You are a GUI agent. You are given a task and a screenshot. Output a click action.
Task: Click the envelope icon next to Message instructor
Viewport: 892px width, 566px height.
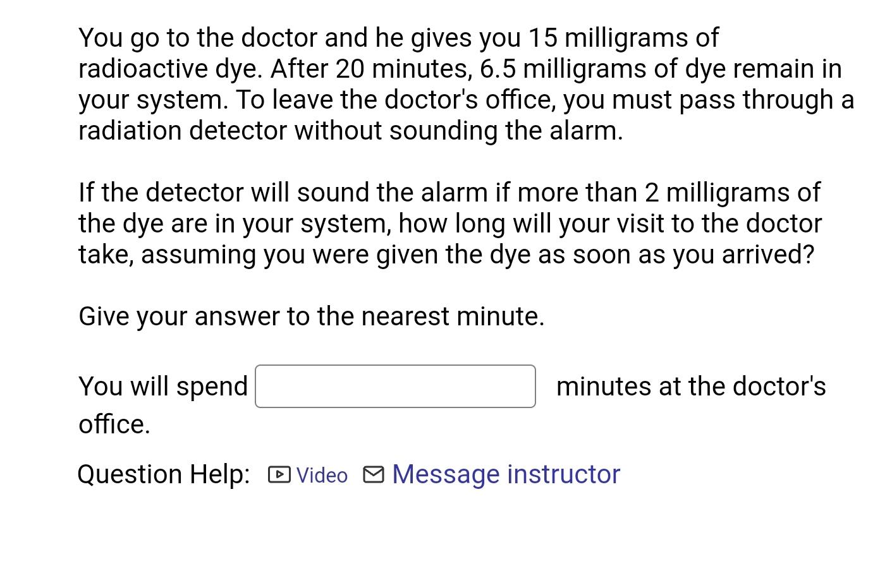[x=373, y=474]
